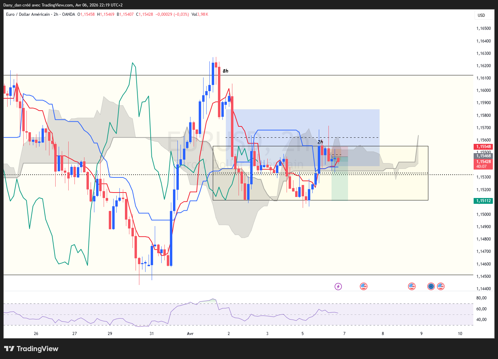498x359 pixels.
Task: Click the open value O1,15458
Action: coord(86,14)
